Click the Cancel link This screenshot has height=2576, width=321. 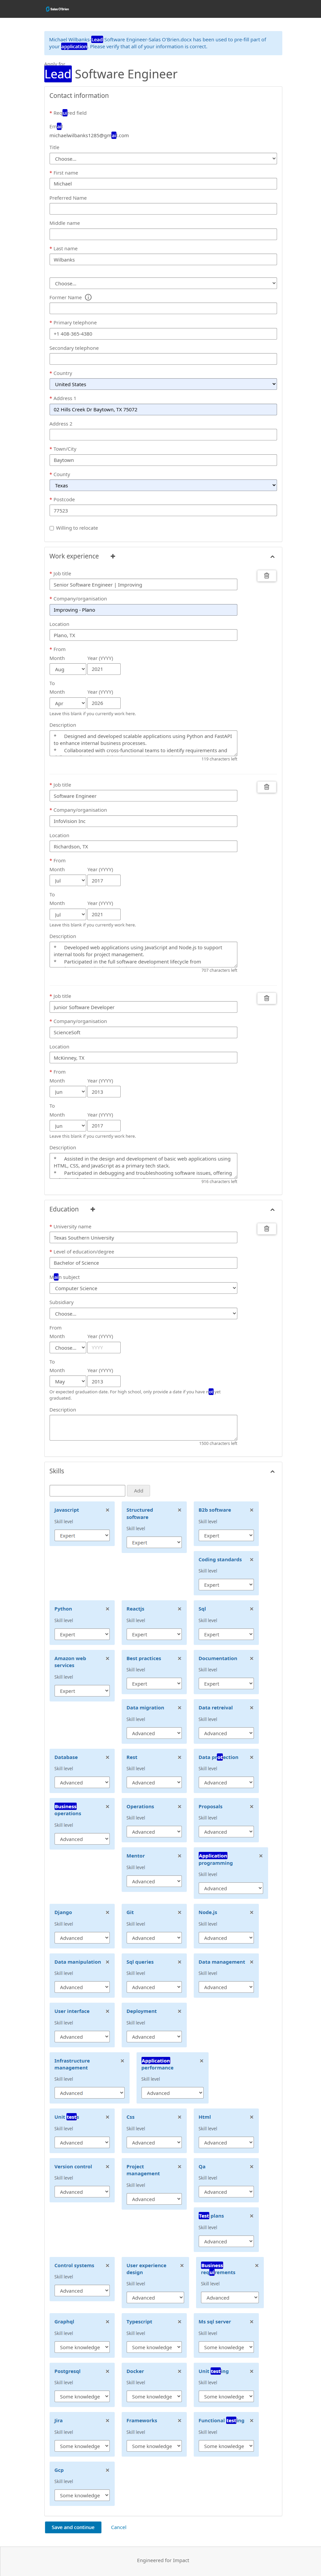pos(118,2527)
